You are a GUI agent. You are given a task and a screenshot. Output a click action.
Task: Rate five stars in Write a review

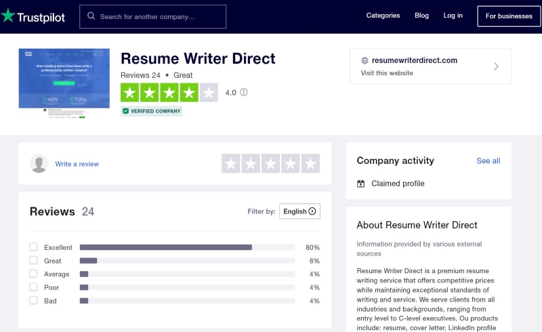tap(310, 163)
